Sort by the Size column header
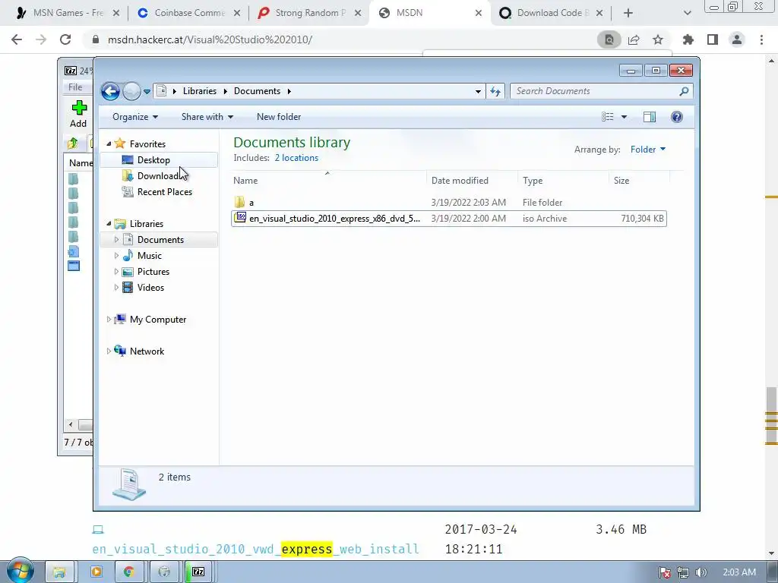778x583 pixels. click(x=639, y=181)
